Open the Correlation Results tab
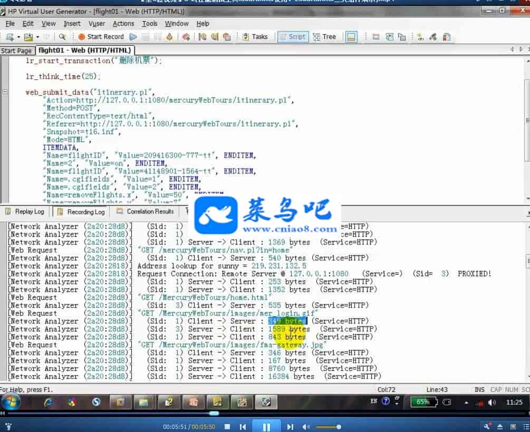The image size is (530, 432). point(145,212)
